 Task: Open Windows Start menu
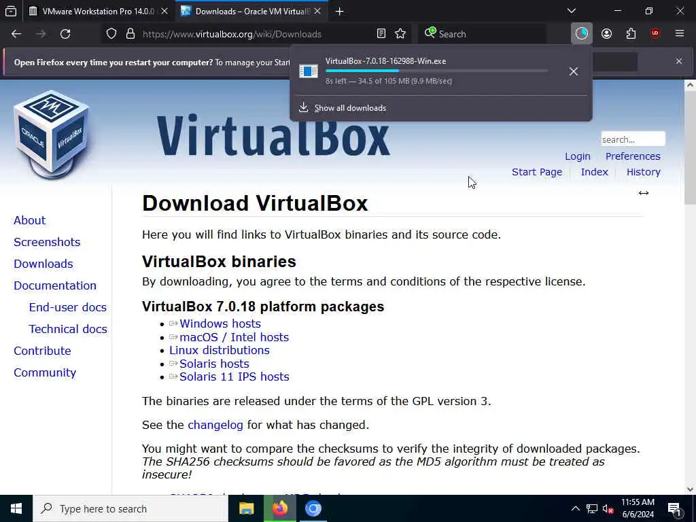16,508
